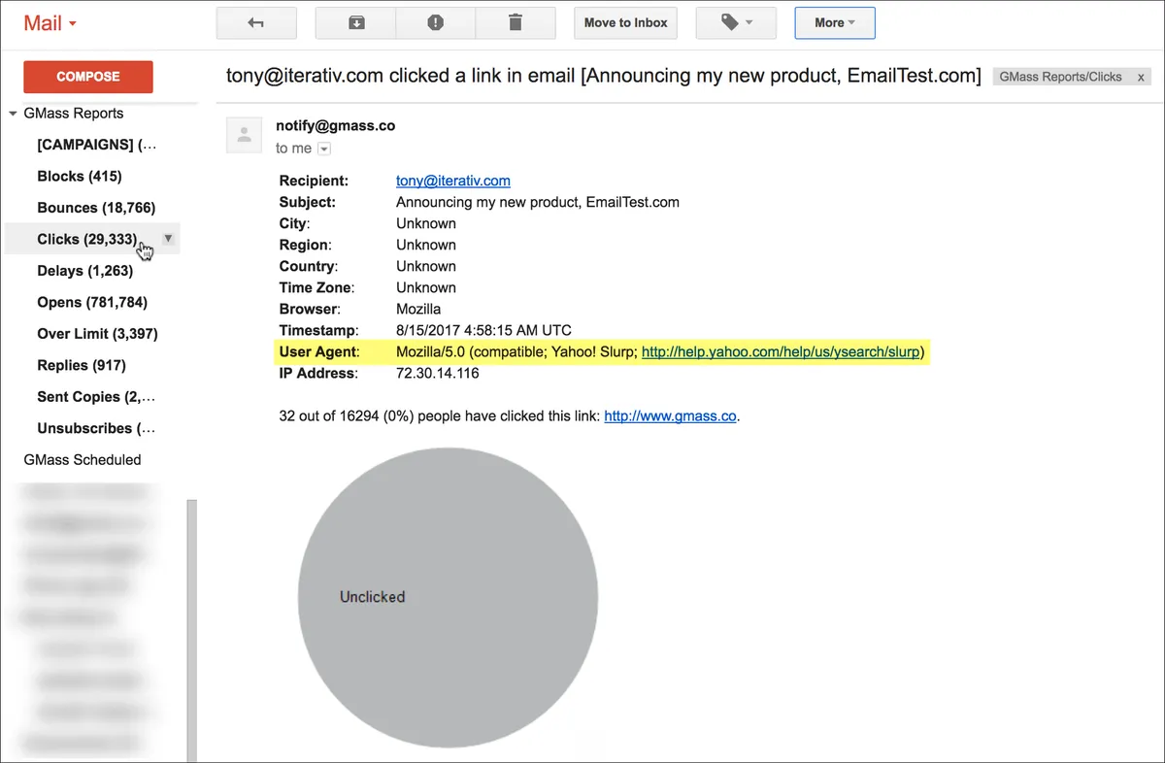This screenshot has height=763, width=1165.
Task: Remove the GMass Reports/Clicks label via x
Action: [x=1141, y=77]
